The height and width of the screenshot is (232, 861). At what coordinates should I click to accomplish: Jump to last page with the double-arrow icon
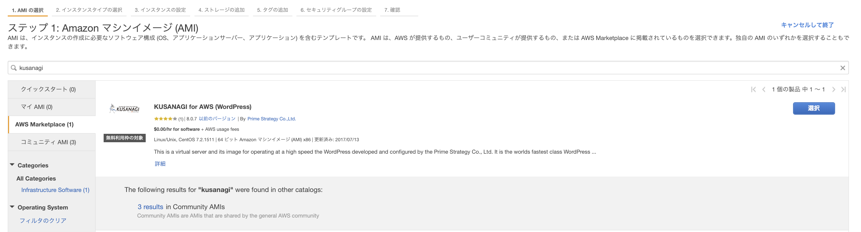pyautogui.click(x=844, y=89)
